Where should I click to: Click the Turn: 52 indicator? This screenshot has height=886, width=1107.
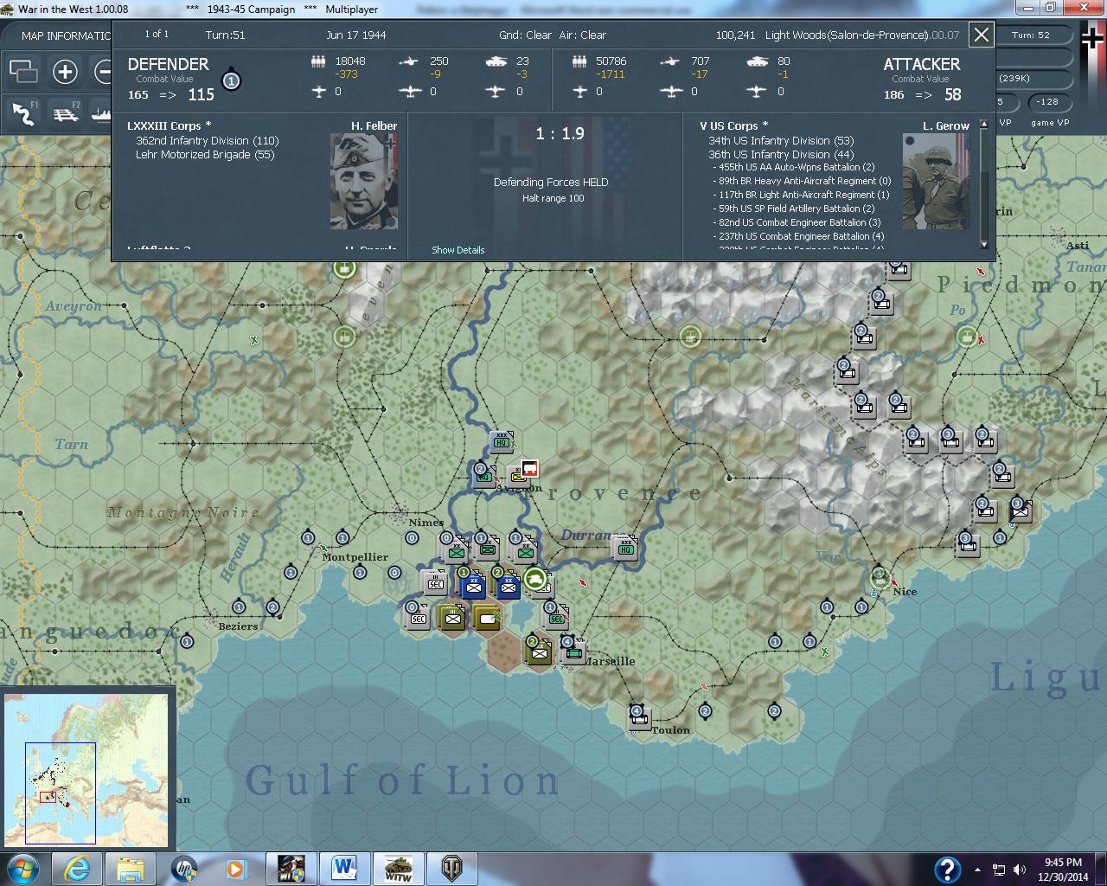[1031, 35]
